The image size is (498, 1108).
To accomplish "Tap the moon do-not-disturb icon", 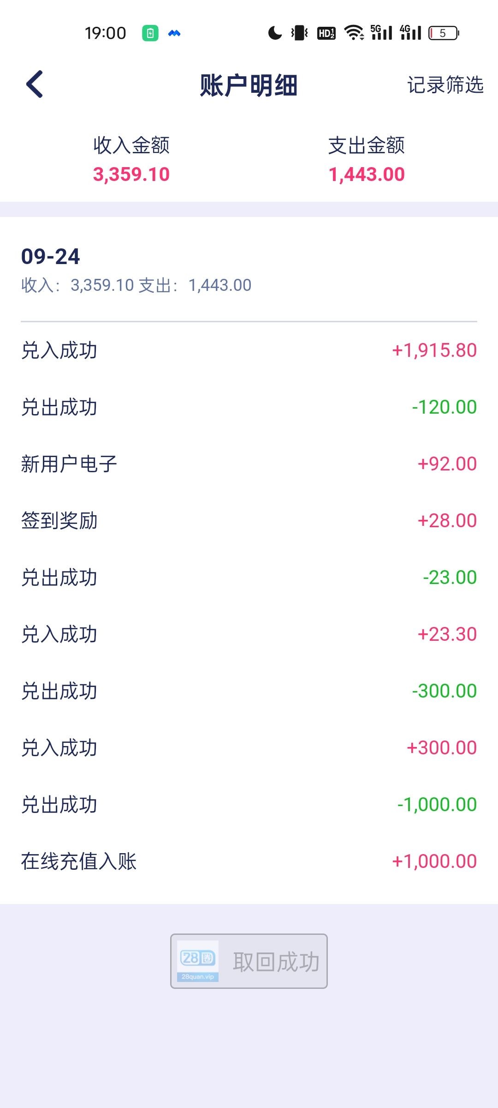I will (275, 33).
